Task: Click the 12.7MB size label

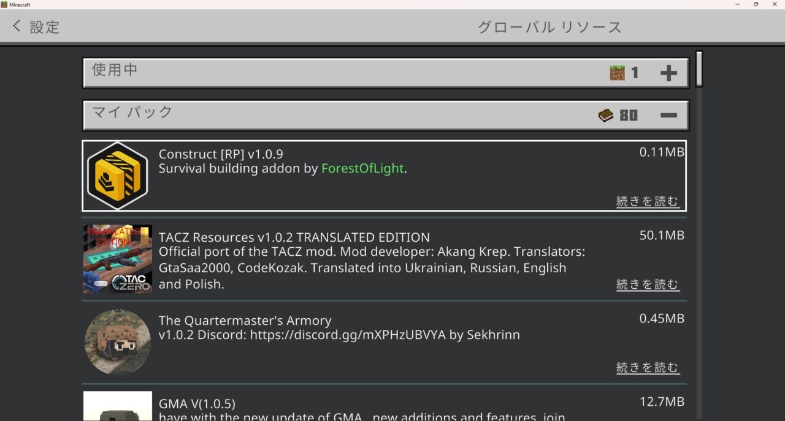Action: (x=662, y=402)
